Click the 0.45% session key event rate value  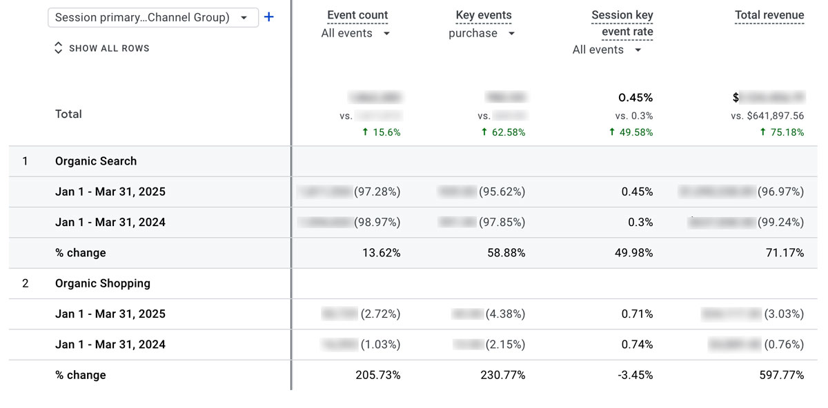tap(635, 97)
